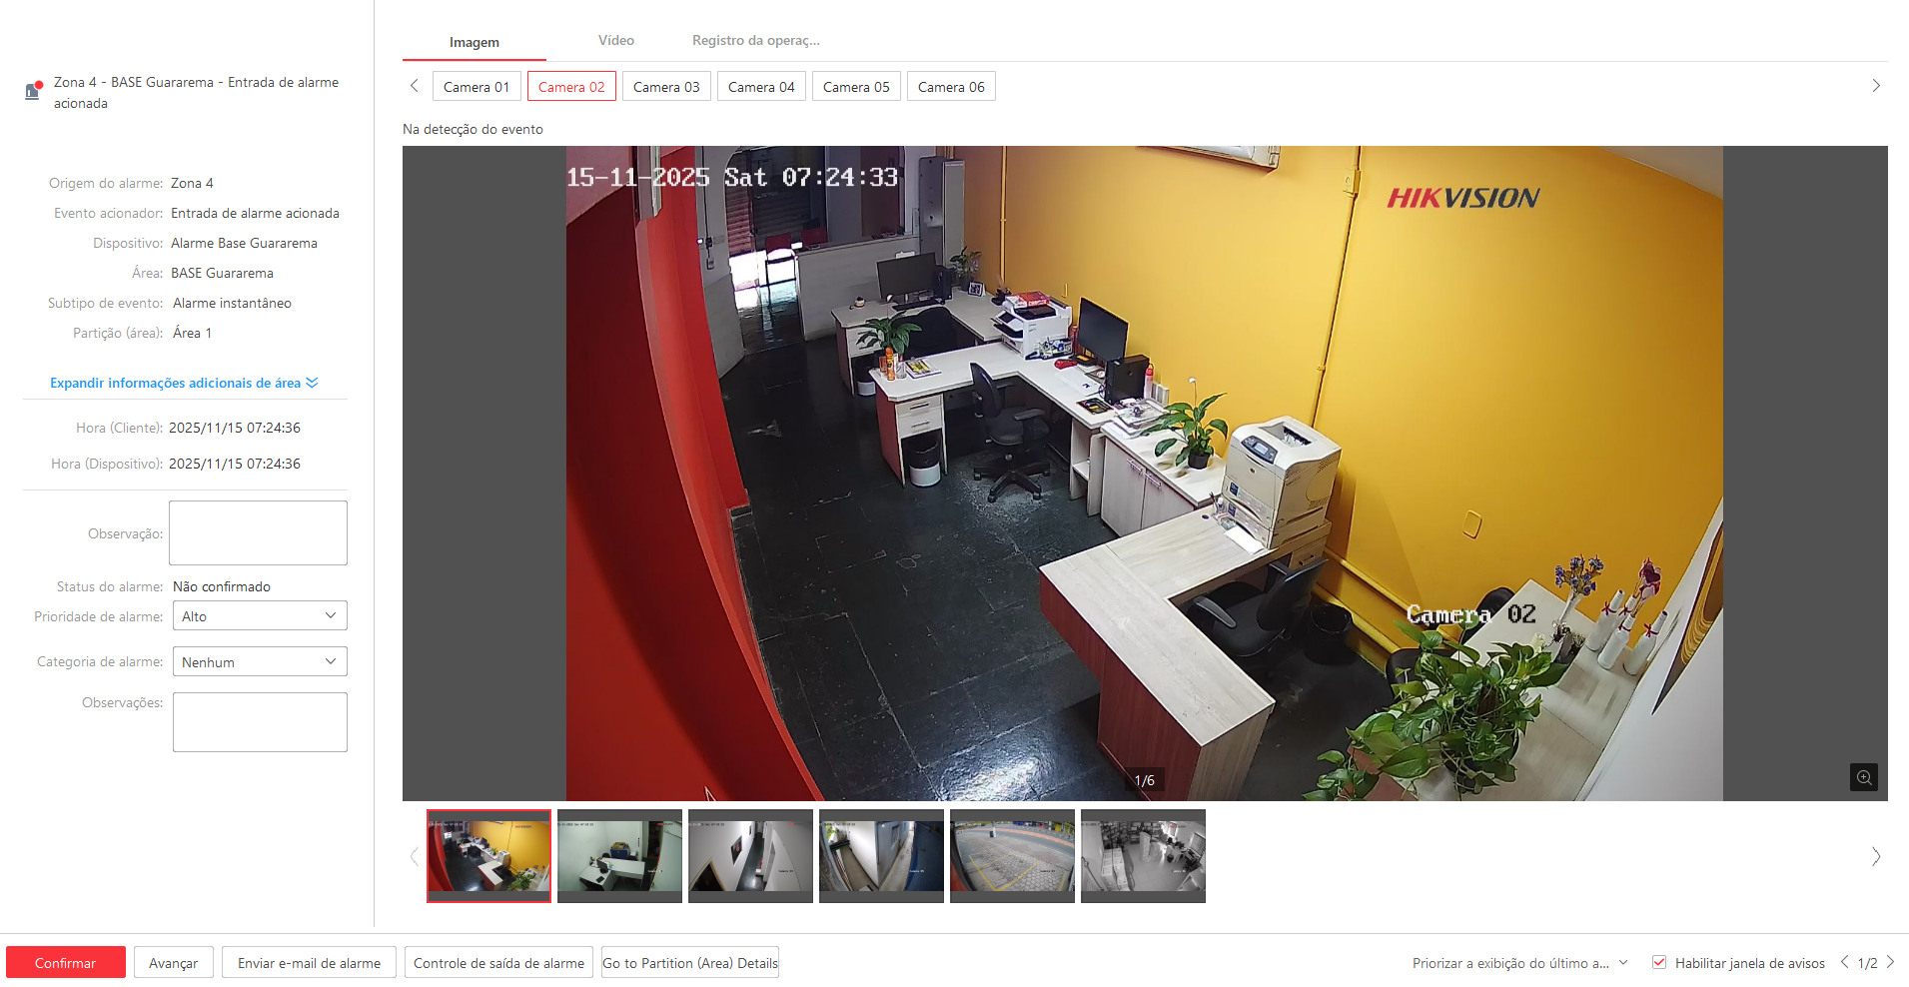Go to next thumbnails with right arrow
This screenshot has width=1909, height=987.
tap(1875, 856)
